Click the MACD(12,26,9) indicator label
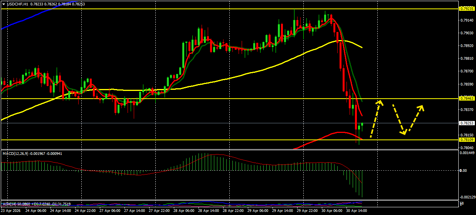The width and height of the screenshot is (476, 215). tap(15, 153)
